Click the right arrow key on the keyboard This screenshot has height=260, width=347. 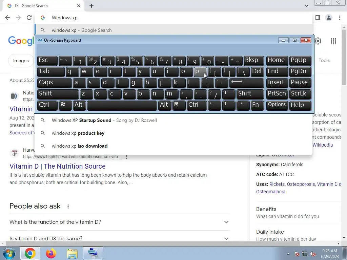[243, 105]
